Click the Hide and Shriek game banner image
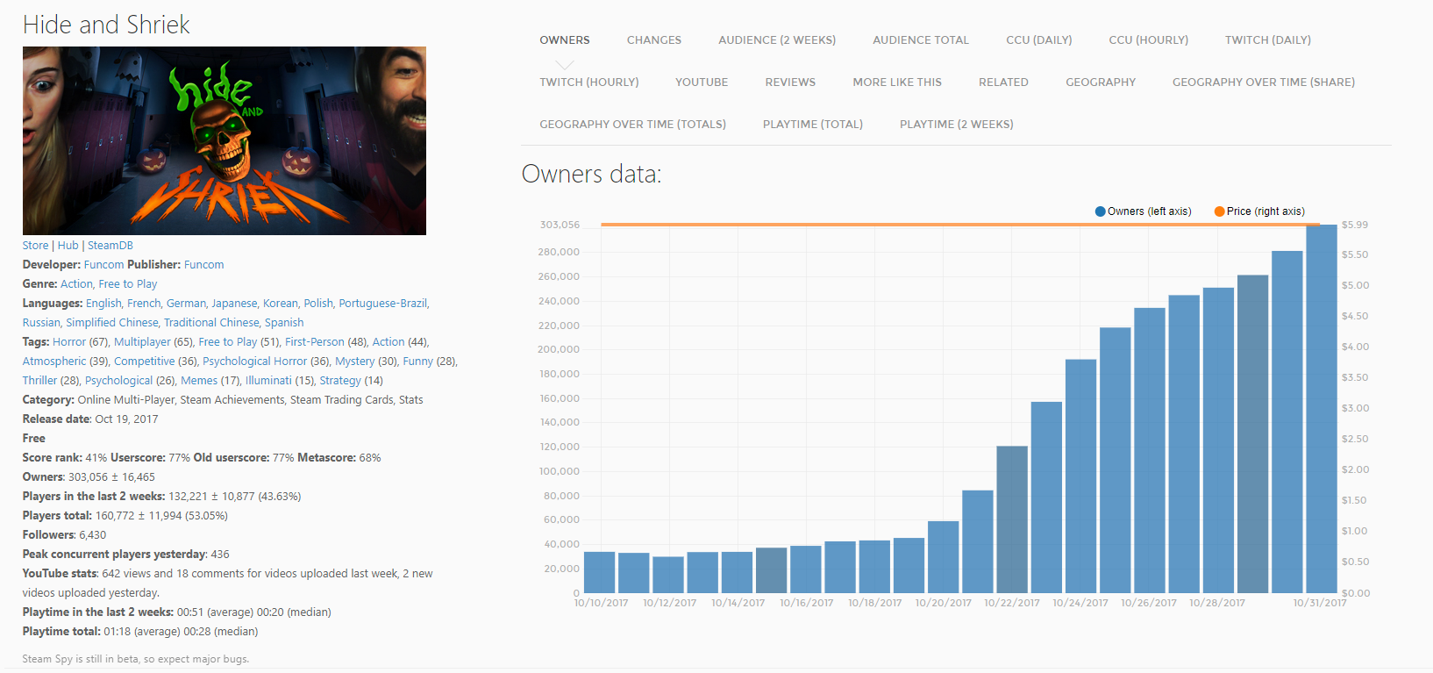The width and height of the screenshot is (1433, 673). click(225, 140)
